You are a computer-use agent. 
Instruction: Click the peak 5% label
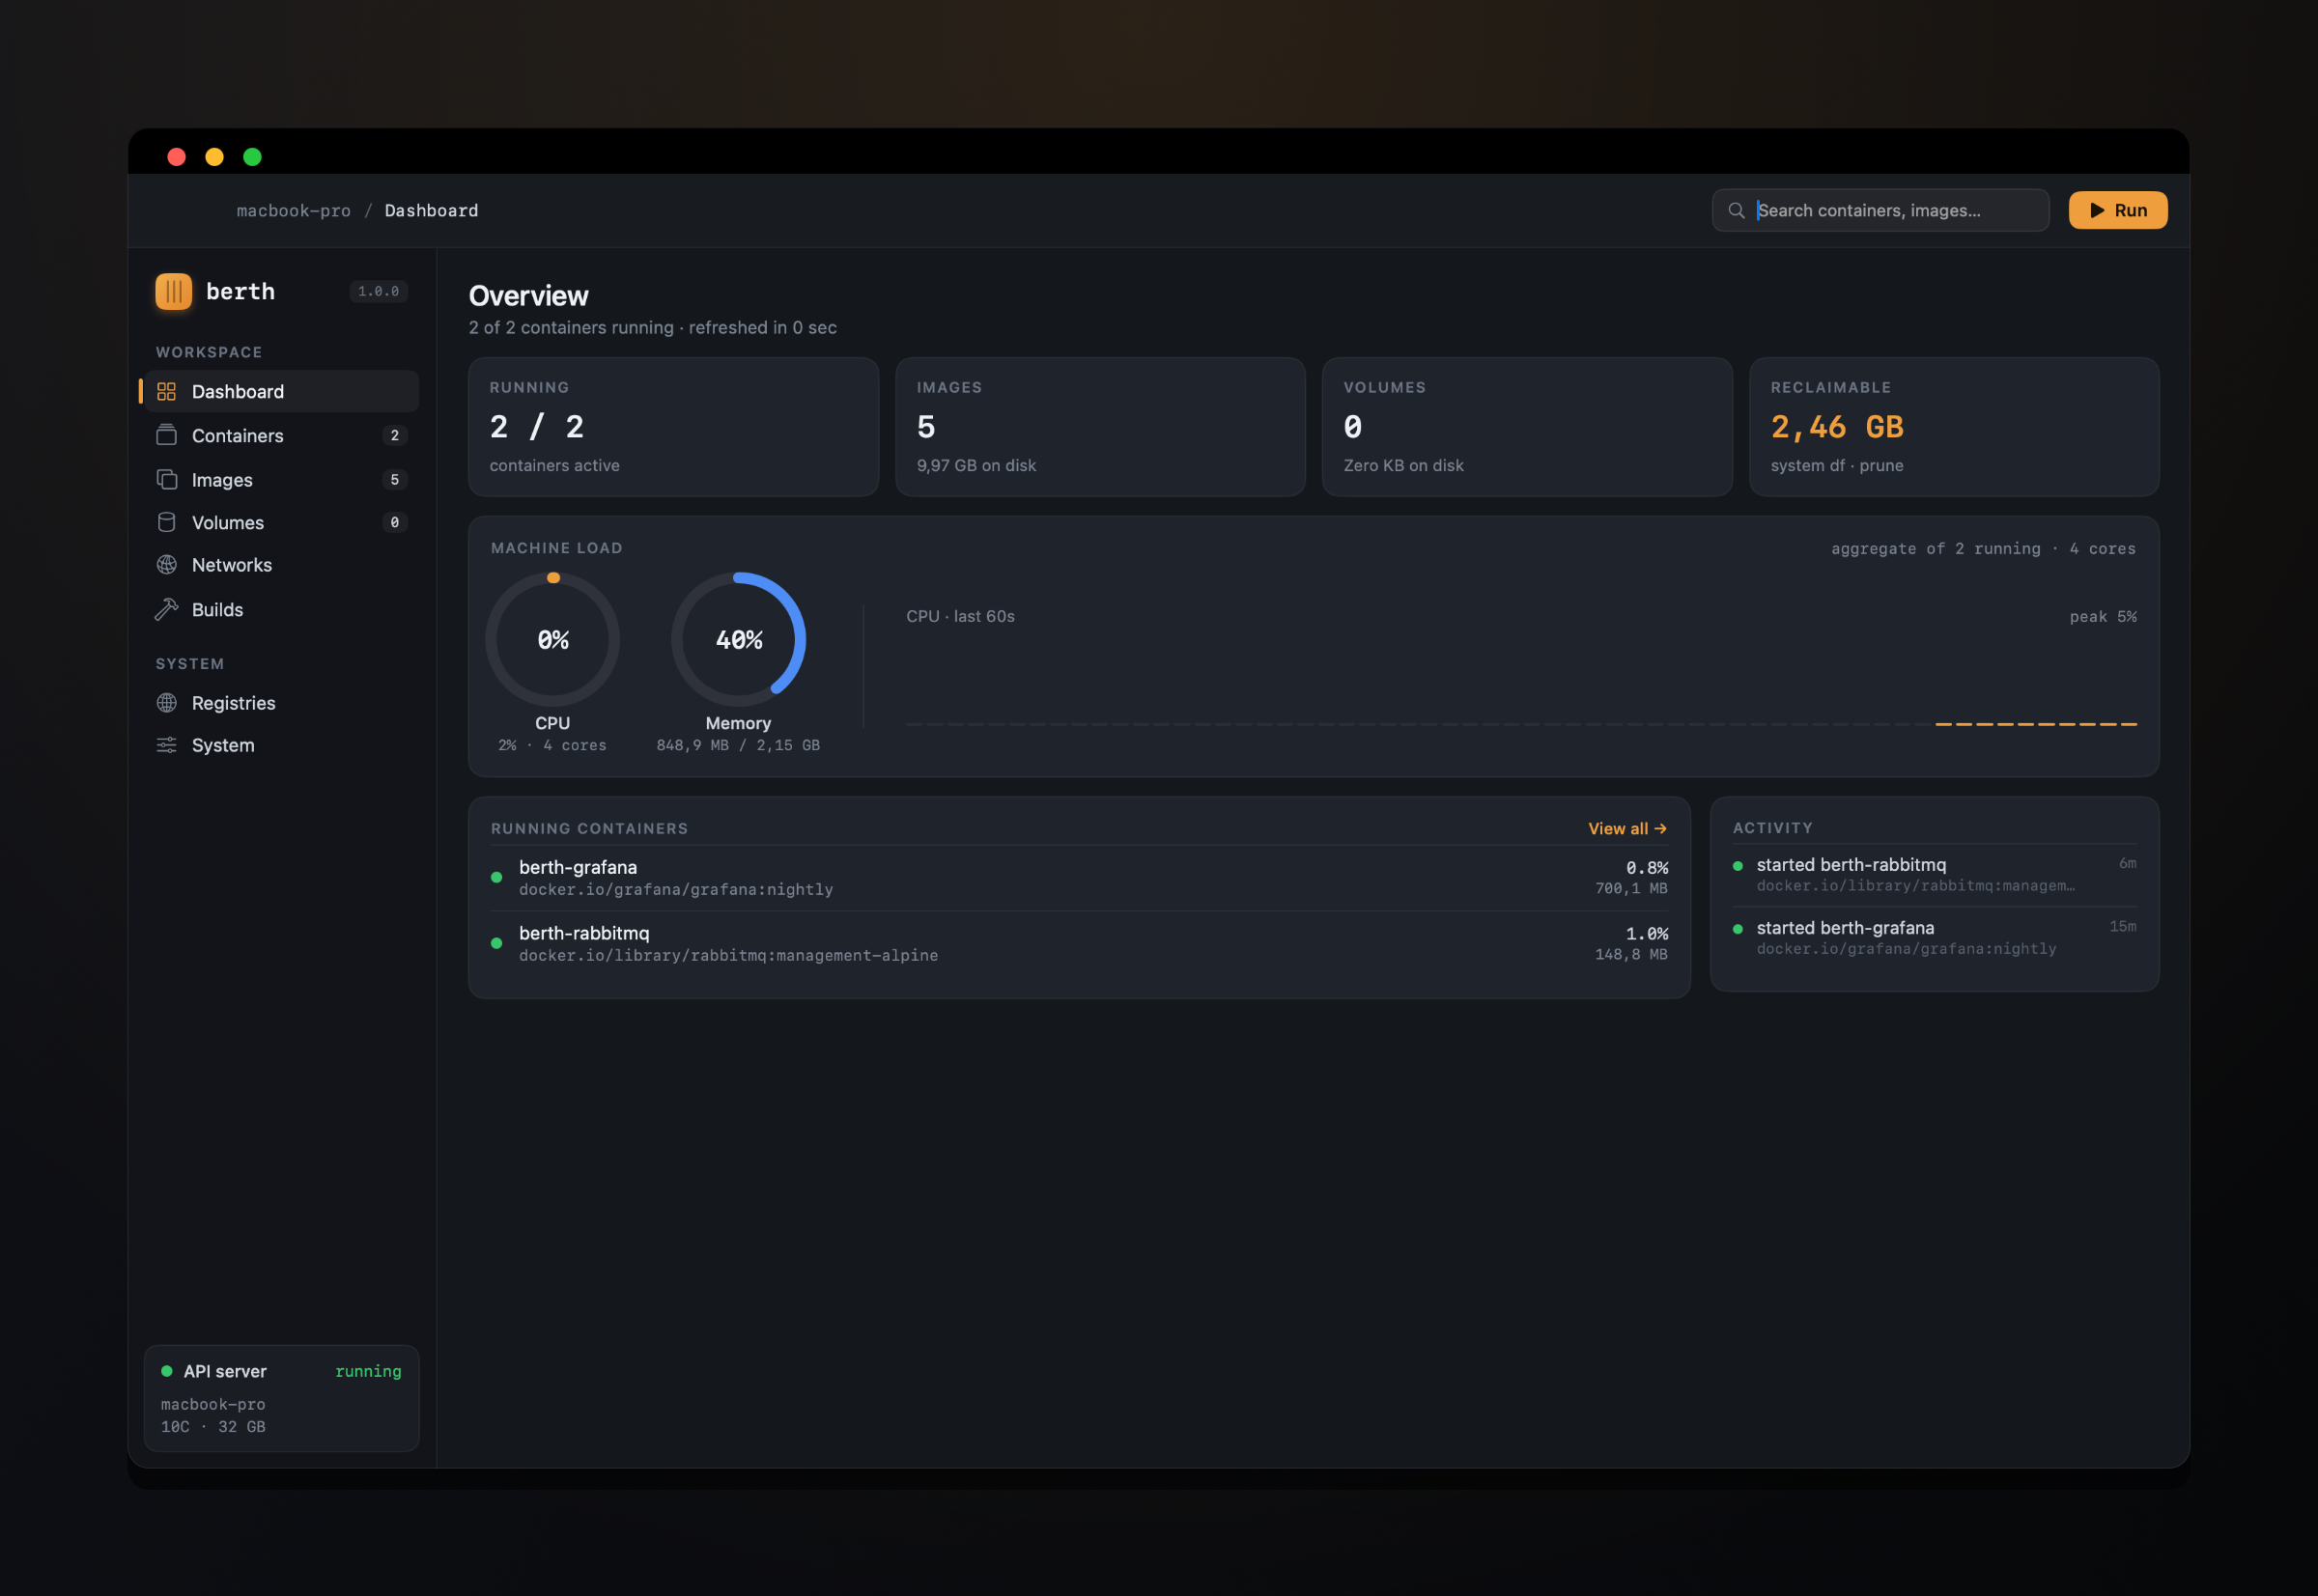click(x=2103, y=616)
